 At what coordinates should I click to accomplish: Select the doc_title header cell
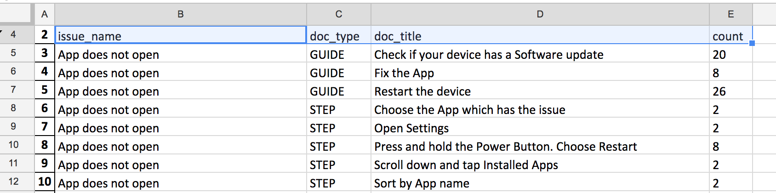(540, 35)
